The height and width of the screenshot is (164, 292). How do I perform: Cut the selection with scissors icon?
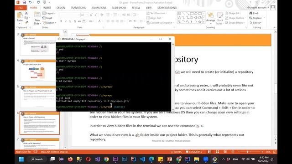pos(26,13)
